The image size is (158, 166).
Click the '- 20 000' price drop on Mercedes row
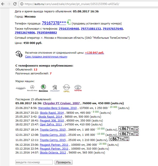tap(113, 107)
